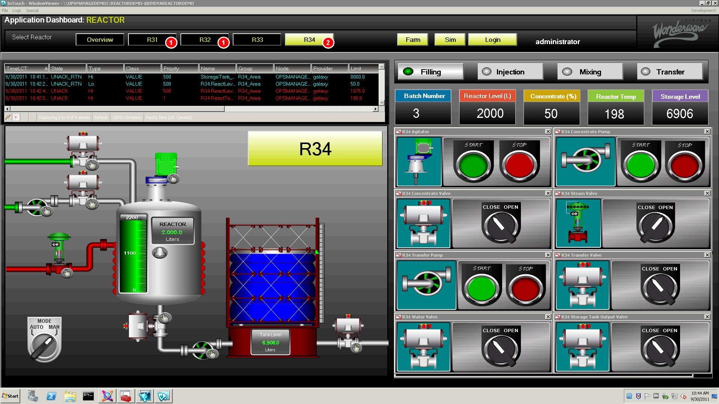Click the transfer pump below reactor

click(x=203, y=350)
